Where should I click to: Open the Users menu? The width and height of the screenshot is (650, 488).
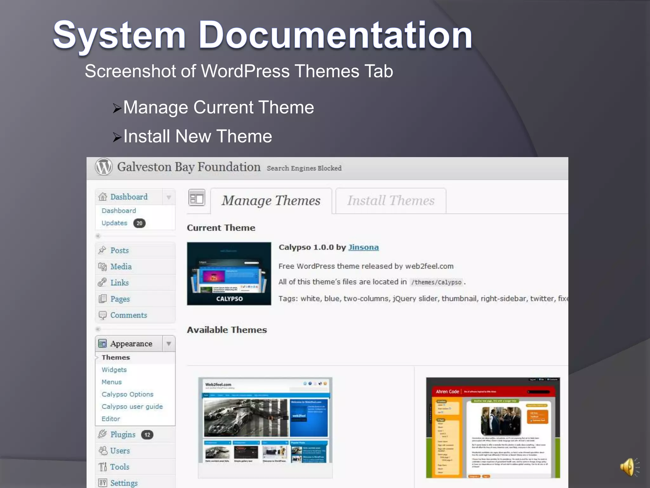[120, 451]
